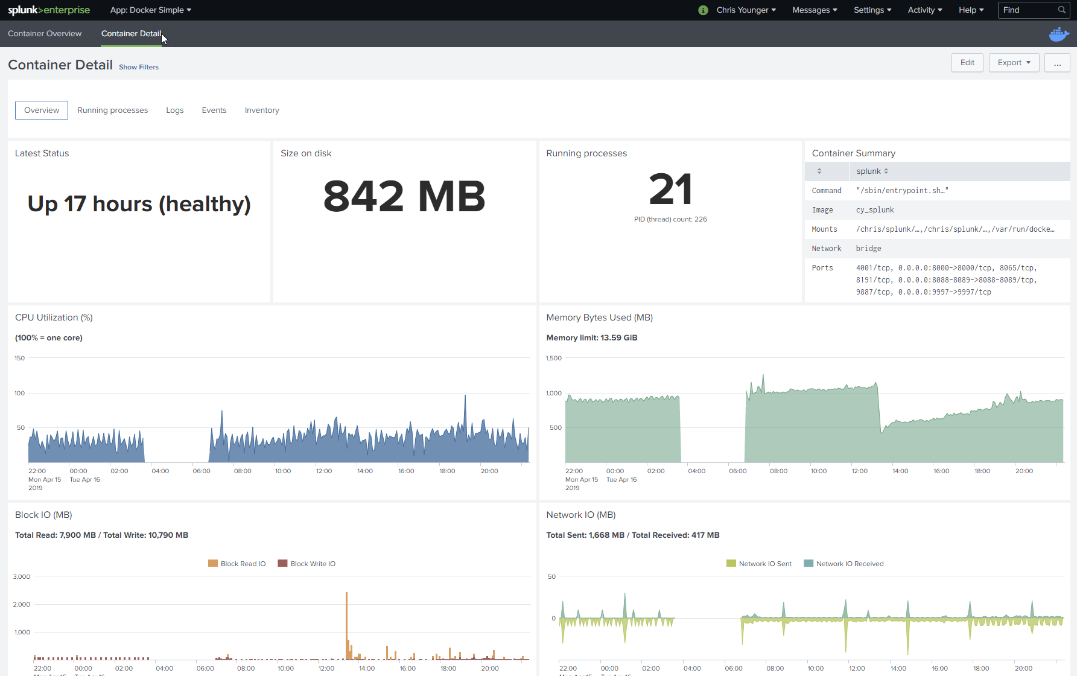The width and height of the screenshot is (1077, 676).
Task: Open the Settings menu
Action: pyautogui.click(x=872, y=10)
